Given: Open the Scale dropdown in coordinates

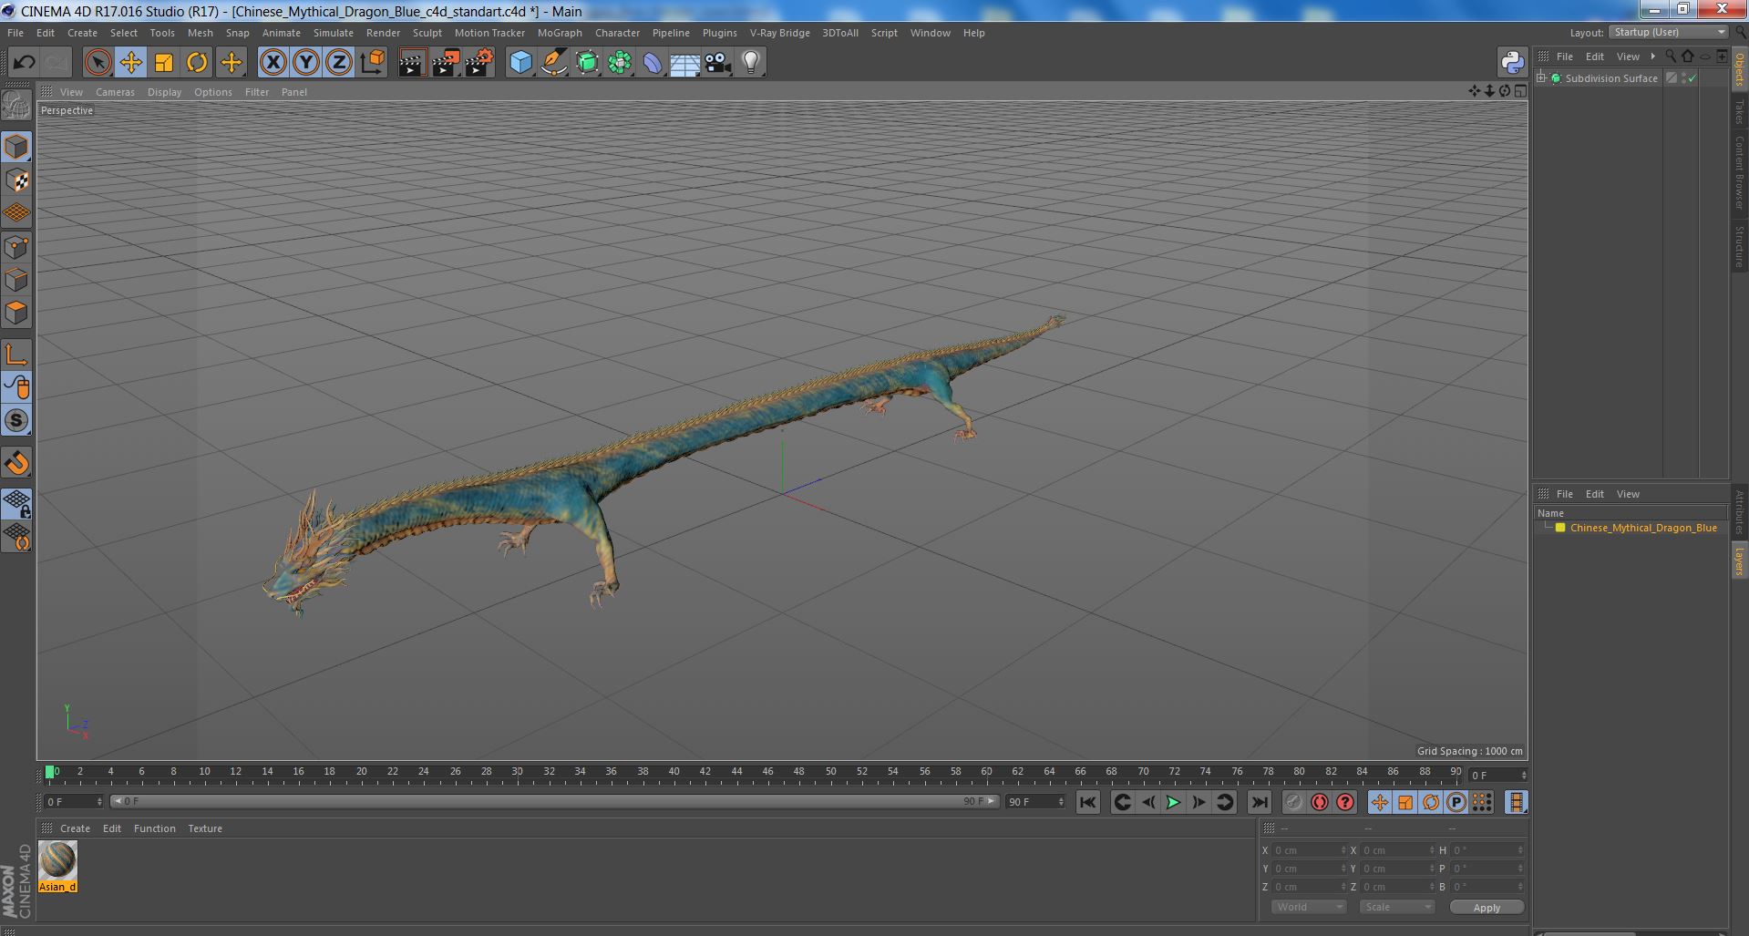Looking at the screenshot, I should [1397, 907].
